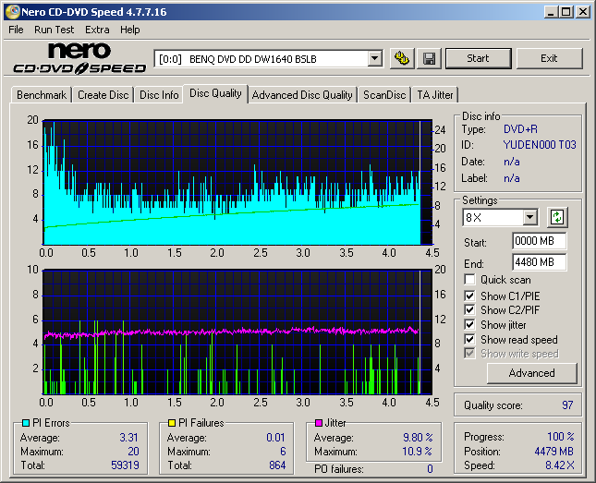The image size is (596, 483).
Task: Click the End position MB input field
Action: click(x=539, y=262)
